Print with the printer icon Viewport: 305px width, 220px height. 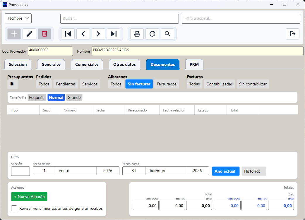(137, 34)
